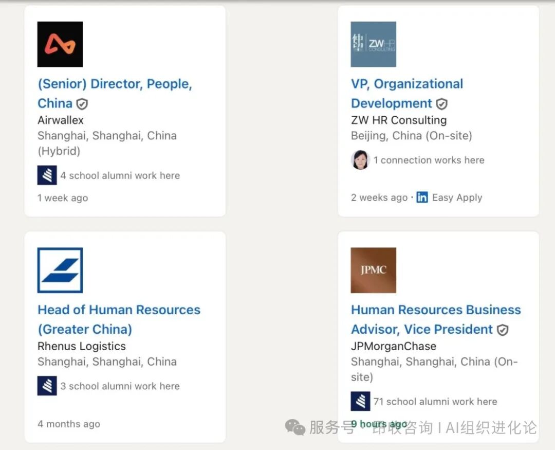This screenshot has width=555, height=450.
Task: Click the JPMC company logo
Action: [373, 270]
